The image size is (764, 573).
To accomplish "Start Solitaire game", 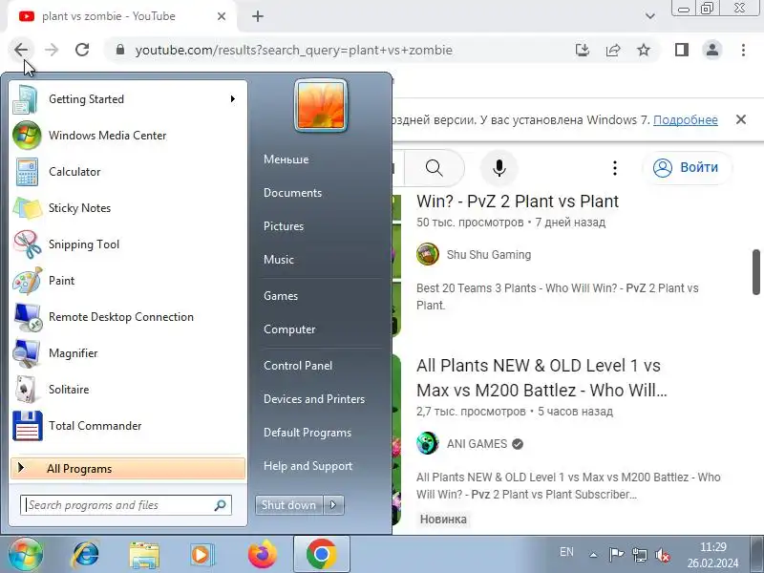I will point(128,390).
